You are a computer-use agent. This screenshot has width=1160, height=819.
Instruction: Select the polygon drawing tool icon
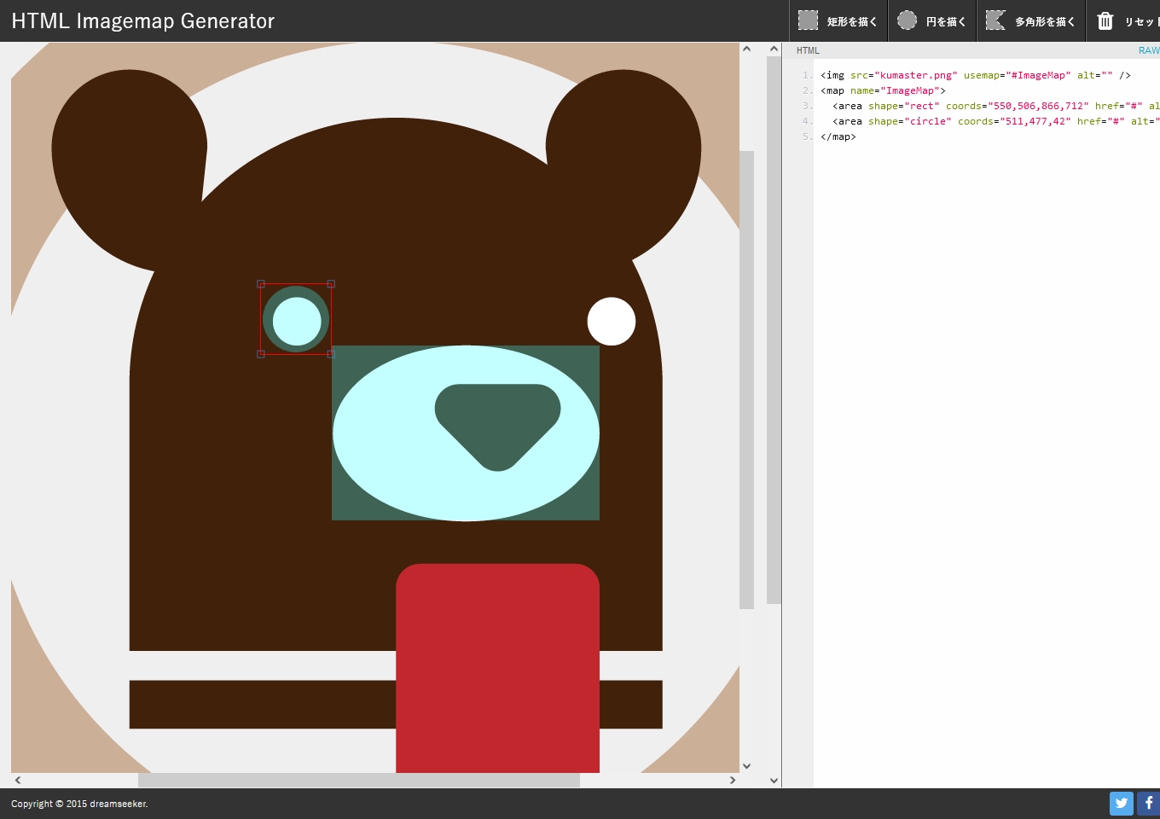(x=995, y=20)
